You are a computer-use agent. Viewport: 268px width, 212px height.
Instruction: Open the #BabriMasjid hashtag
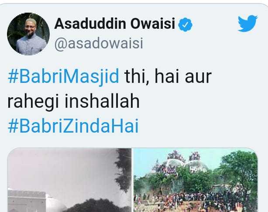coord(63,76)
